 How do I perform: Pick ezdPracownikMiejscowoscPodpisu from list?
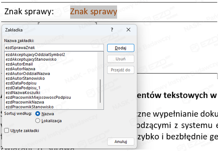(38, 97)
